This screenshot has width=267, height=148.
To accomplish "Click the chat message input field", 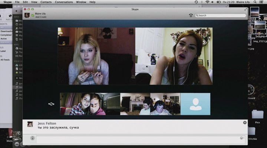I will click(x=137, y=138).
